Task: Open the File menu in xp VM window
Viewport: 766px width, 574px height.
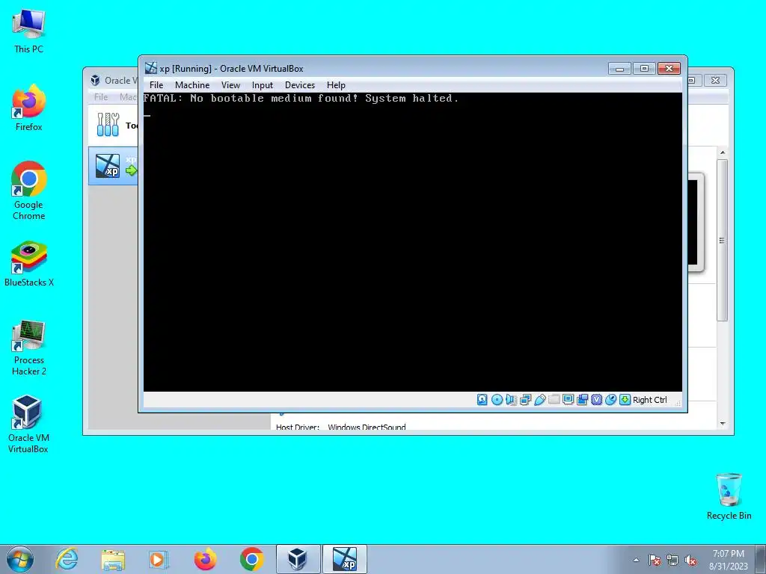Action: coord(156,85)
